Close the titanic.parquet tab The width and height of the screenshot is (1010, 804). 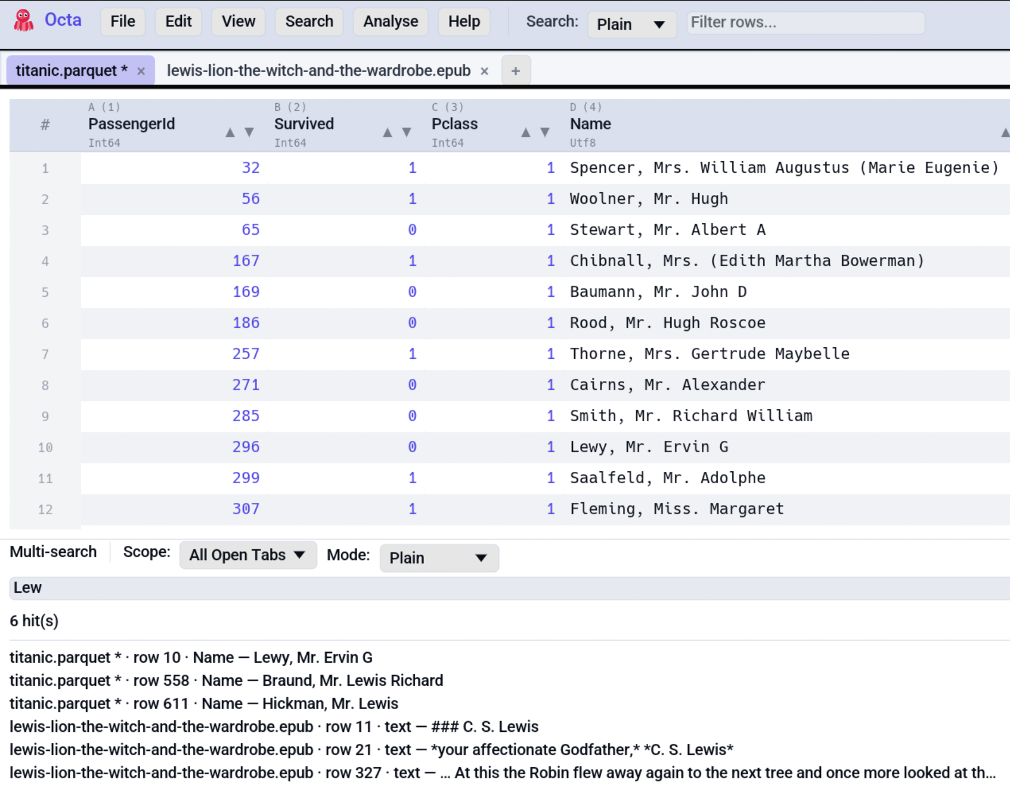[x=141, y=71]
